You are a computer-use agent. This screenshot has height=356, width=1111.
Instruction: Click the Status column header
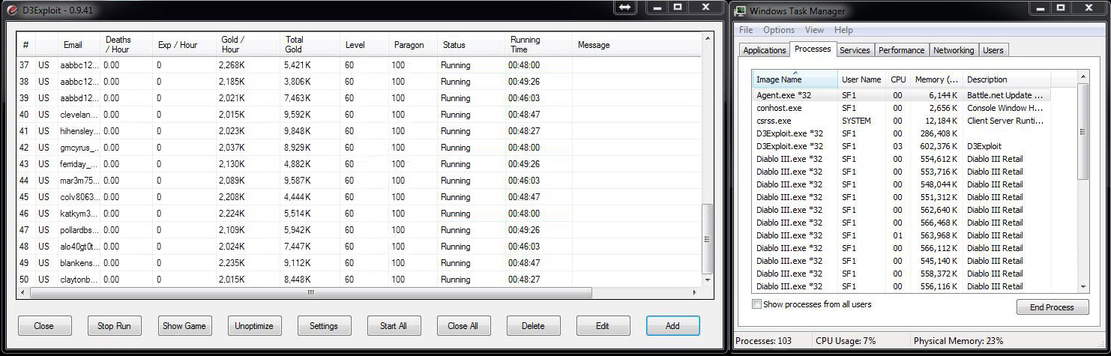click(471, 45)
